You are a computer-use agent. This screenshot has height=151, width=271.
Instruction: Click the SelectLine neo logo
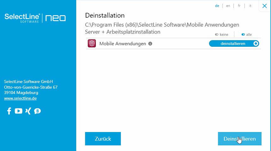[35, 18]
